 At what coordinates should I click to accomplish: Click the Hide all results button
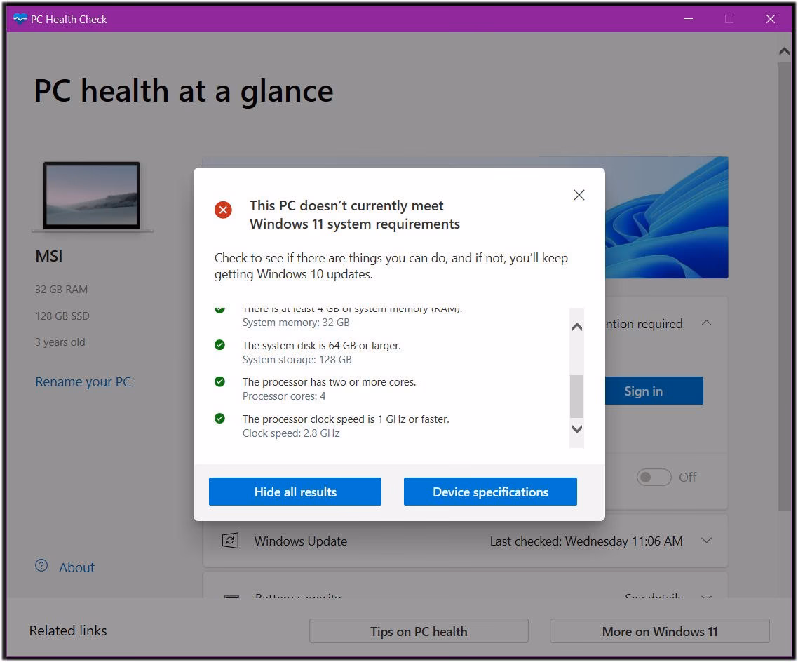[x=295, y=492]
